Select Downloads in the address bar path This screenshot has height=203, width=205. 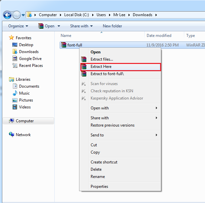click(142, 15)
